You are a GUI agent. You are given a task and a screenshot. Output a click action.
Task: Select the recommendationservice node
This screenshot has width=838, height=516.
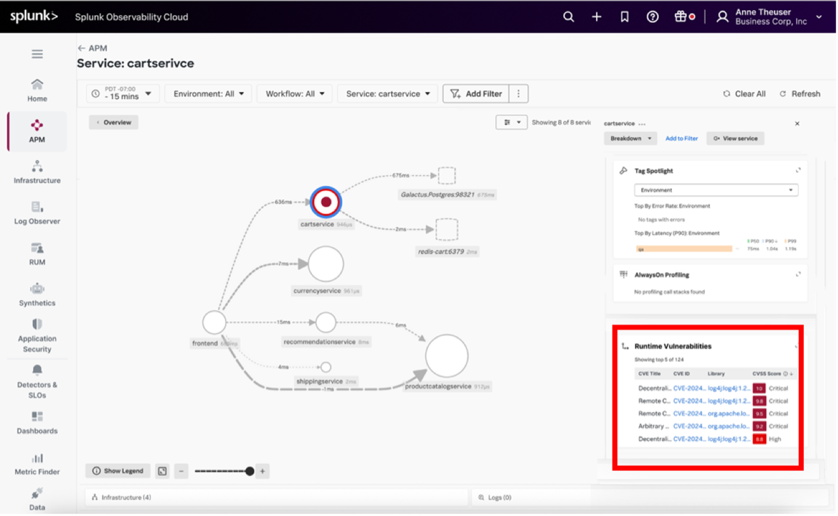[326, 322]
